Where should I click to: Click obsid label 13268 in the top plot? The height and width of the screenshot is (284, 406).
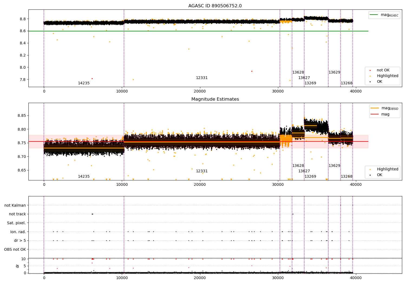(x=346, y=83)
